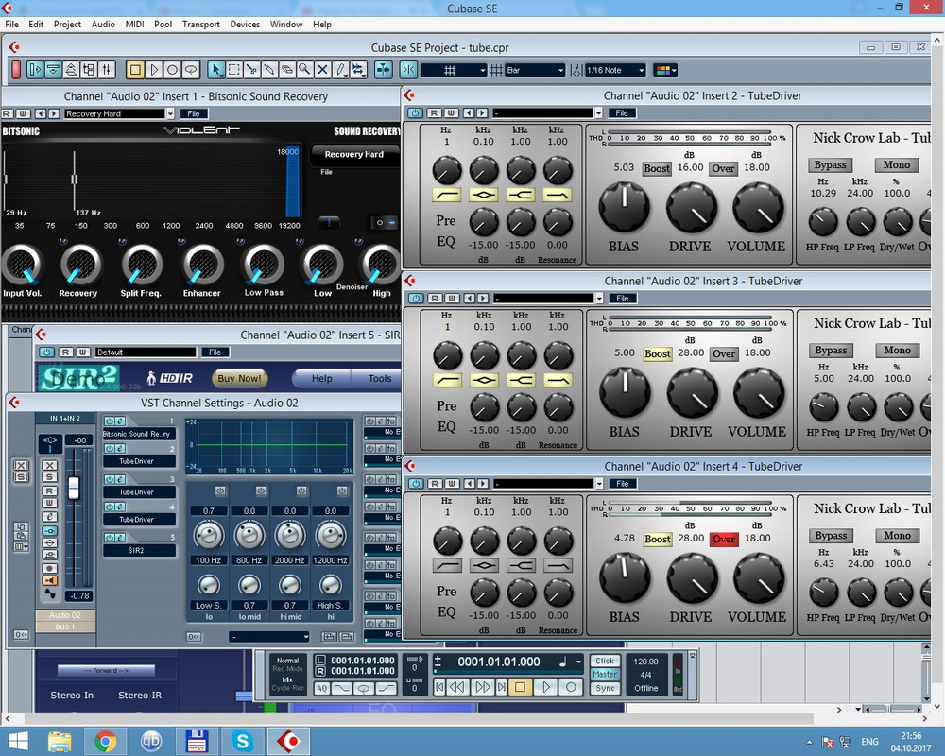945x756 pixels.
Task: Open the Transport menu
Action: (200, 25)
